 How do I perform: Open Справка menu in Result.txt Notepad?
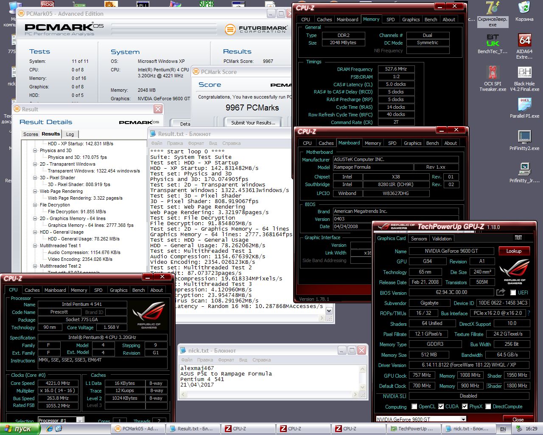pos(231,143)
